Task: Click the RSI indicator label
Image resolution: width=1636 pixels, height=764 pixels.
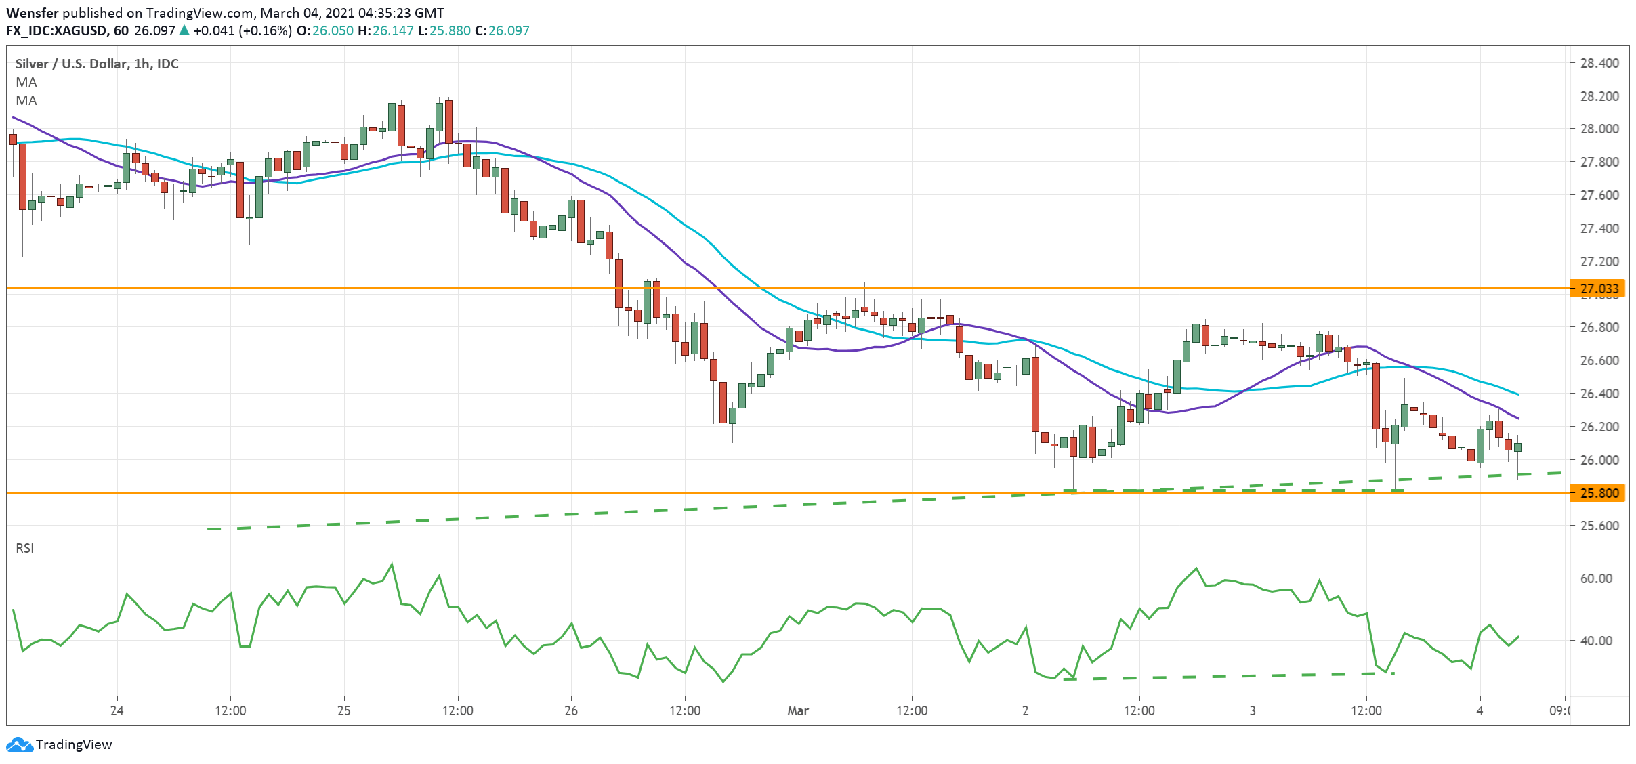Action: (24, 548)
